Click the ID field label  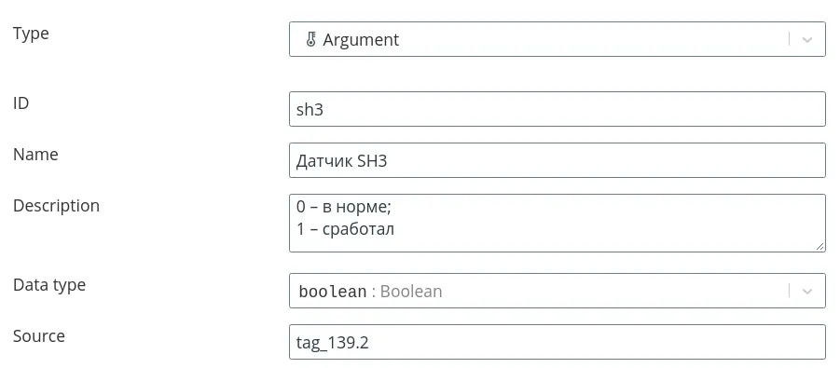click(x=21, y=102)
